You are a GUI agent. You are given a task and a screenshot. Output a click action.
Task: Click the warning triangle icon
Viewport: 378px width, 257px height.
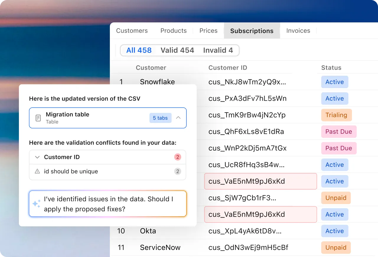pos(37,171)
